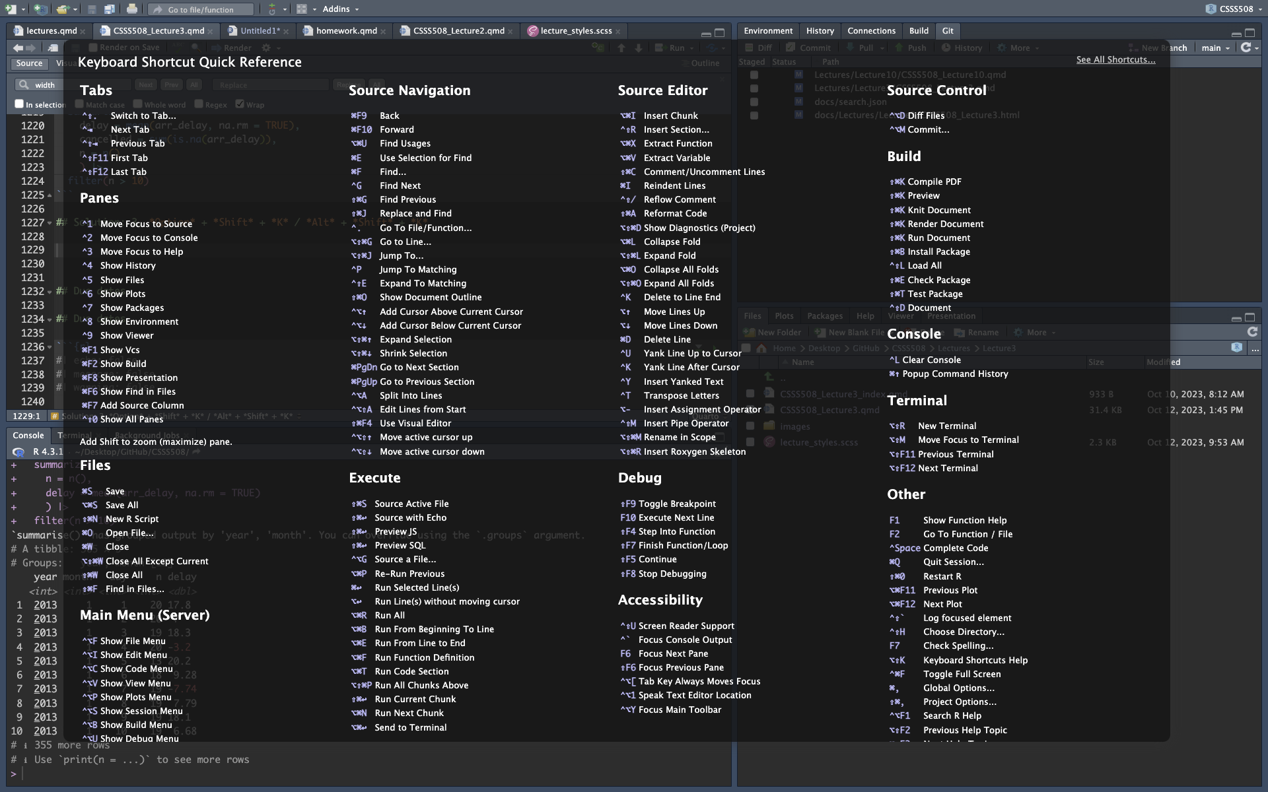The height and width of the screenshot is (792, 1268).
Task: Click the Create a Project icon
Action: 40,9
